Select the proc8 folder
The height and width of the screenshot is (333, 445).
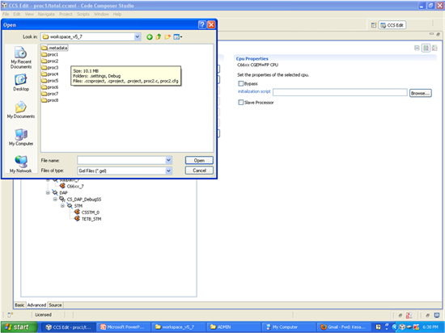49,100
